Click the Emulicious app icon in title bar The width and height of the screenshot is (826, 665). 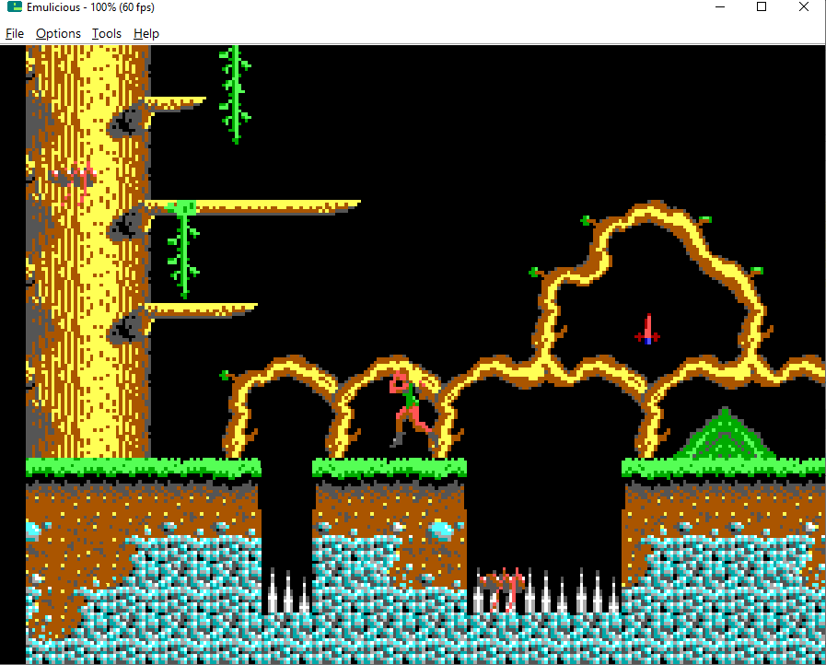click(14, 7)
